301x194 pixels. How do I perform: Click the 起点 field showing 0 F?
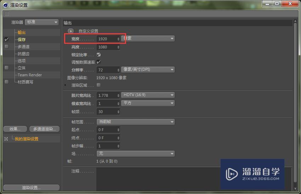pos(107,130)
